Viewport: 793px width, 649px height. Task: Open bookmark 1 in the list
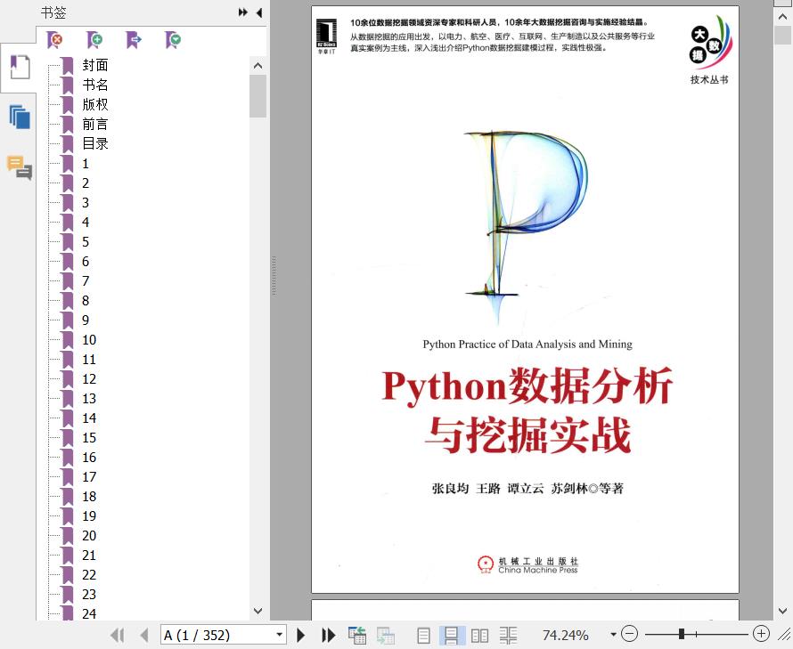pyautogui.click(x=86, y=164)
